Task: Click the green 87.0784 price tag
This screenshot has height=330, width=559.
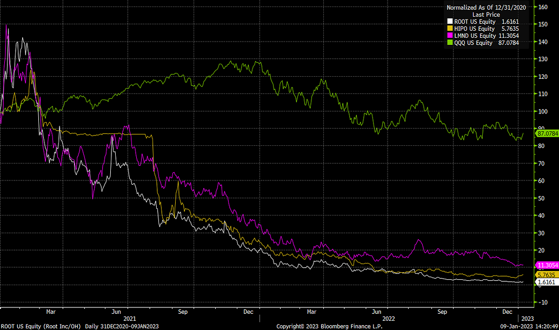Action: tap(546, 133)
